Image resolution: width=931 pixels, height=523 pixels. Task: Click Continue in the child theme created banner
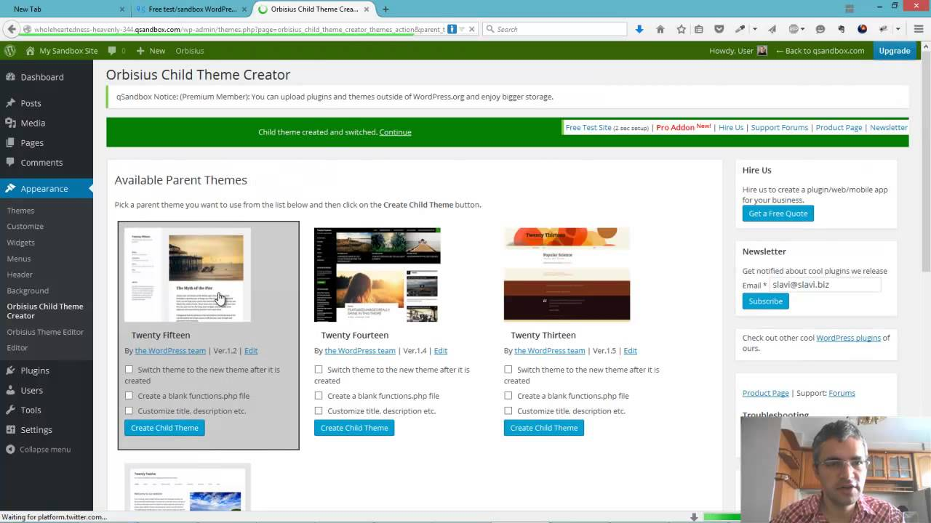395,132
